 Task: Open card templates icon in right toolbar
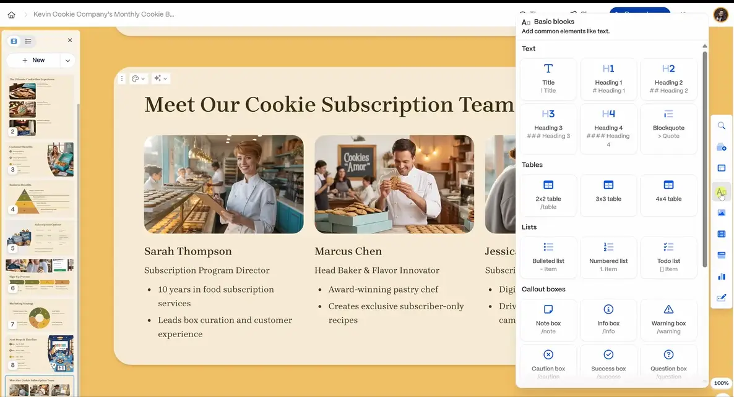pyautogui.click(x=722, y=147)
